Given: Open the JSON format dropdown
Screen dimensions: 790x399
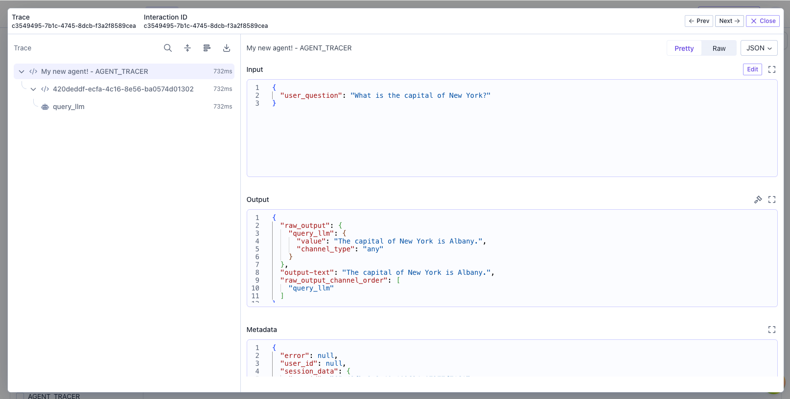Looking at the screenshot, I should tap(759, 48).
